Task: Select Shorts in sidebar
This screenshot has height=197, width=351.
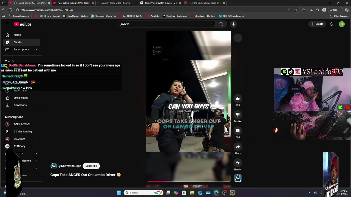Action: click(x=22, y=42)
